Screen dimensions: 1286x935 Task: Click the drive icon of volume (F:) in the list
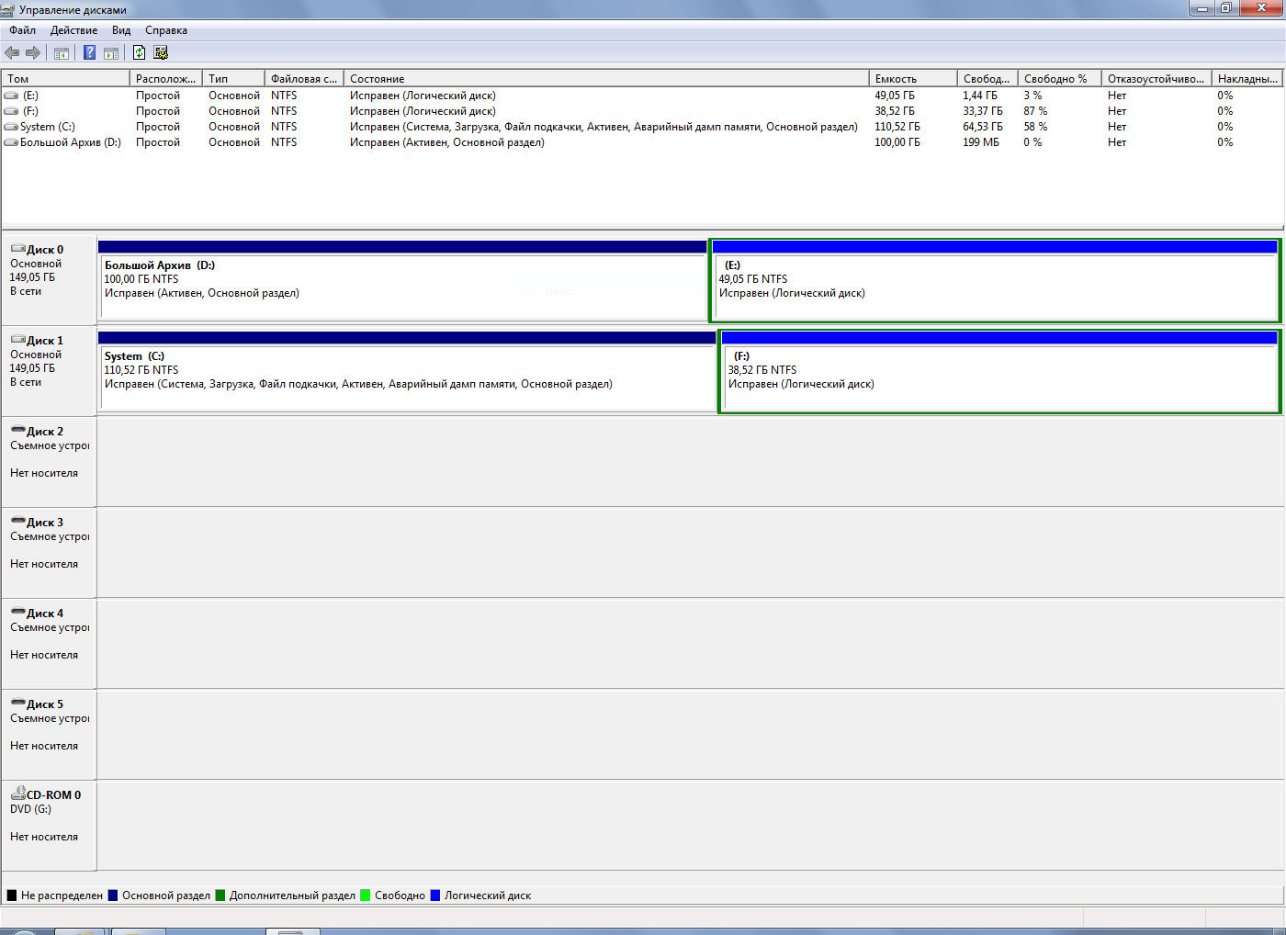[11, 111]
